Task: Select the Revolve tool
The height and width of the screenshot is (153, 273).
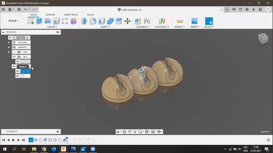Action: click(48, 21)
